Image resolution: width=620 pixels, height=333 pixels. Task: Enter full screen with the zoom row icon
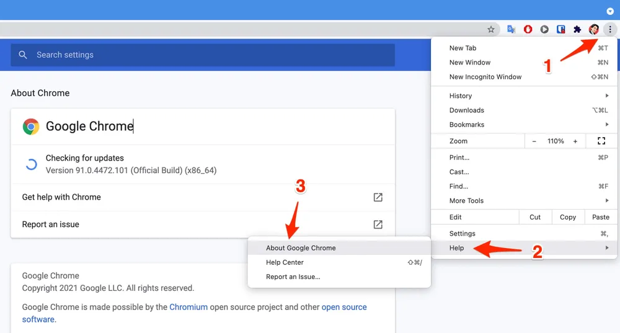pyautogui.click(x=601, y=141)
